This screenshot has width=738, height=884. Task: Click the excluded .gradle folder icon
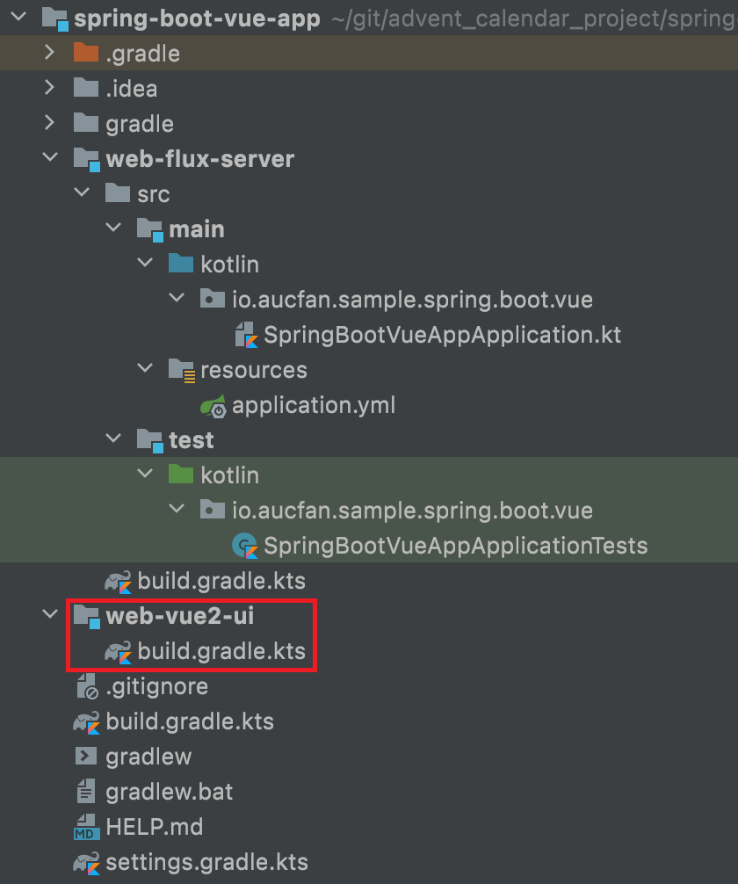pyautogui.click(x=86, y=53)
